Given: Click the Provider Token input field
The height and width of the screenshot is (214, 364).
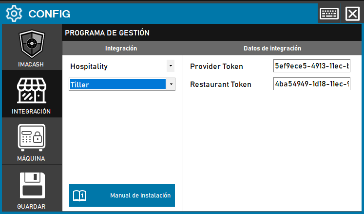Looking at the screenshot, I should [312, 66].
